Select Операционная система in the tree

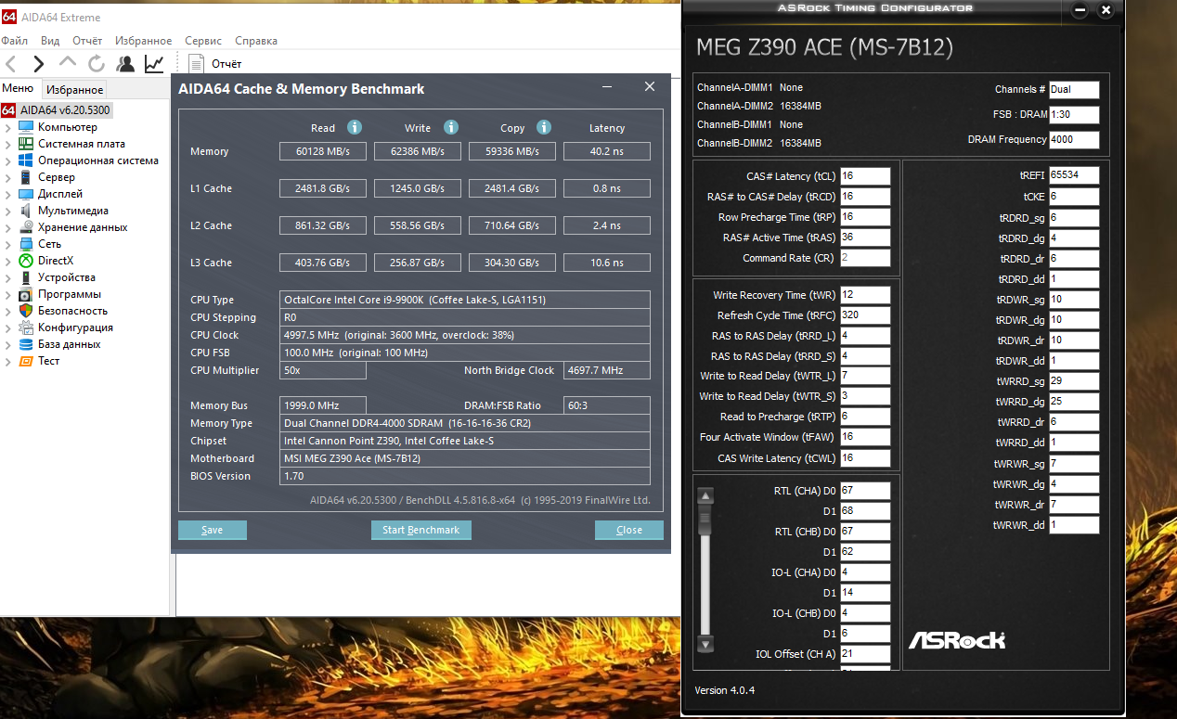[x=98, y=160]
